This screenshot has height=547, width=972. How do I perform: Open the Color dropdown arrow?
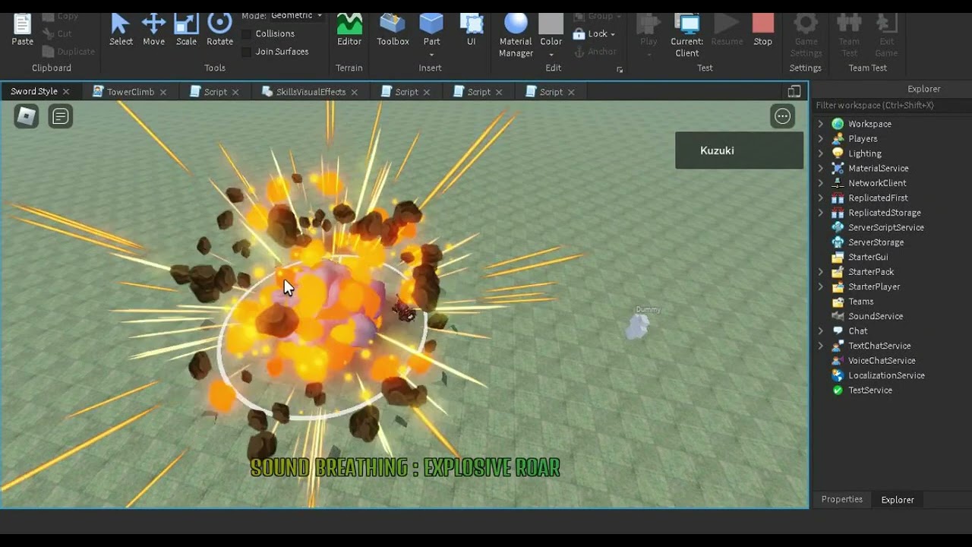[x=551, y=55]
